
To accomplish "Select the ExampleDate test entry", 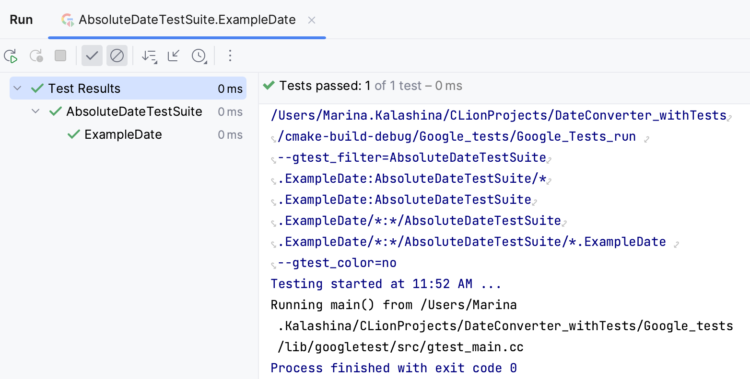I will [x=123, y=134].
